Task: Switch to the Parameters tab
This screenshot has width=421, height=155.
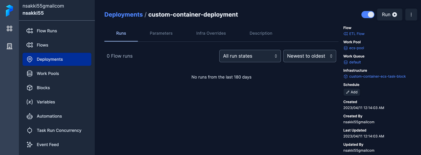Action: point(161,33)
